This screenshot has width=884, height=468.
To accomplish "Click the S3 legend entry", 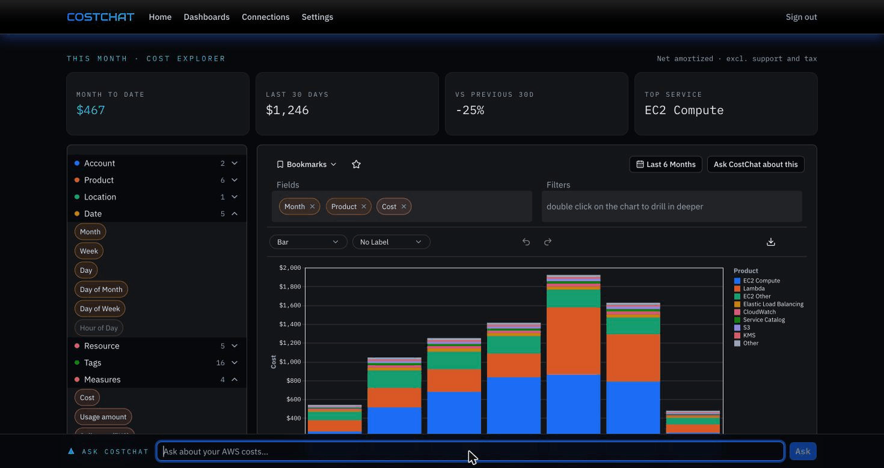I will pos(742,327).
